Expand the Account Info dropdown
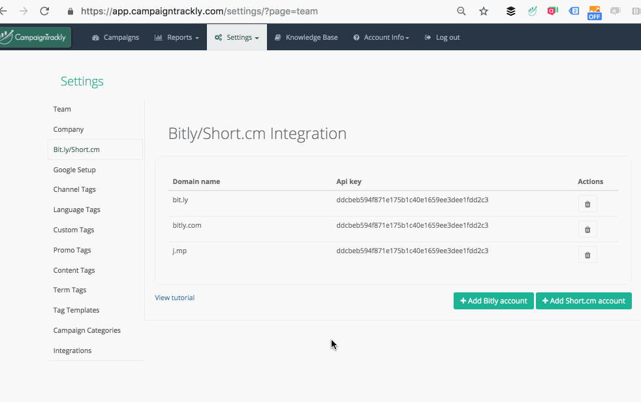The height and width of the screenshot is (402, 641). click(x=381, y=37)
